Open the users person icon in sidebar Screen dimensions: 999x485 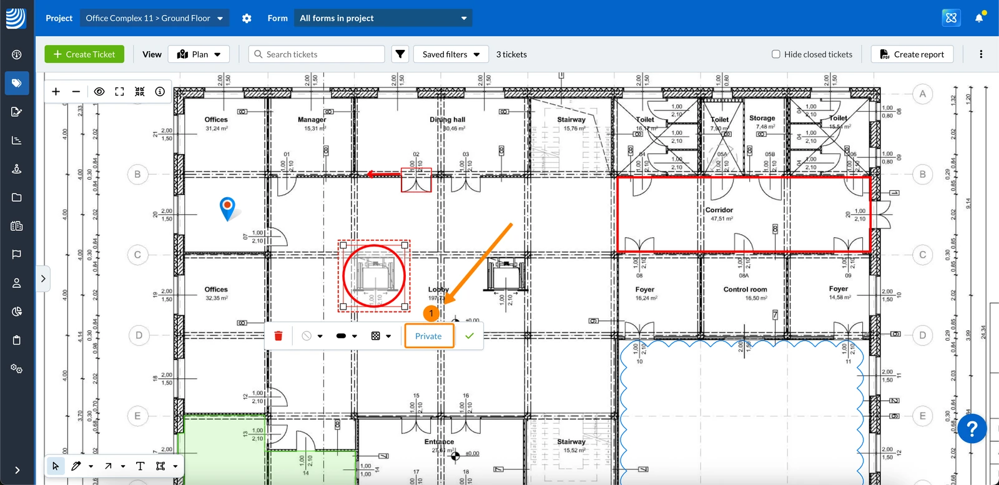tap(17, 283)
